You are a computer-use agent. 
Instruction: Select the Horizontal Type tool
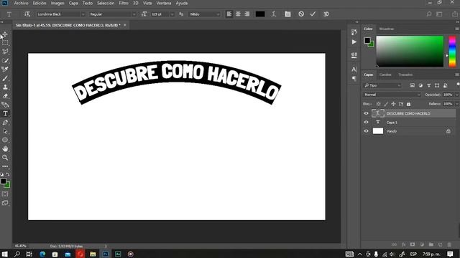5,113
